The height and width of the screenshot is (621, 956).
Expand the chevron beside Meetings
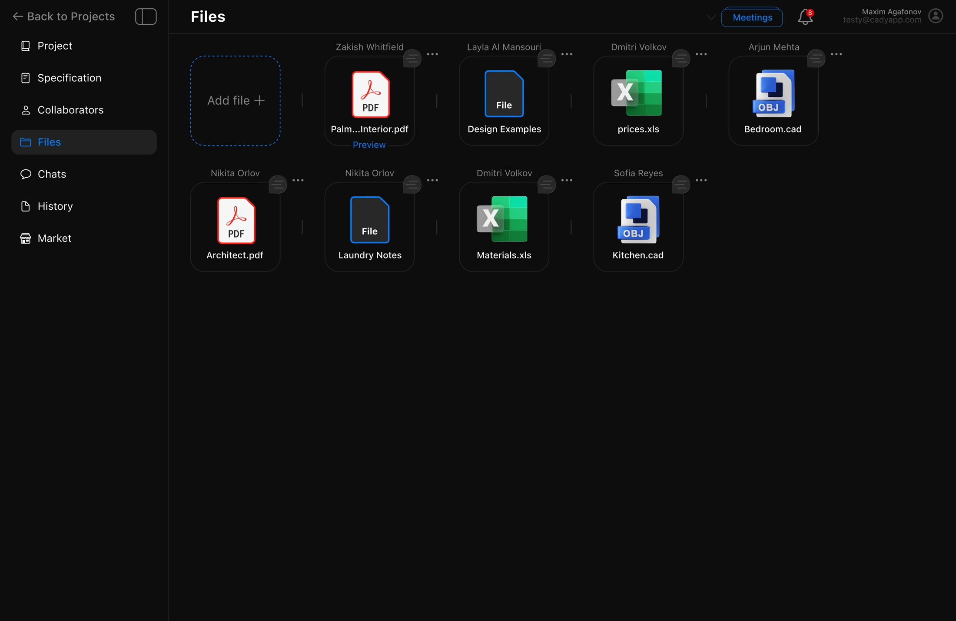(x=711, y=17)
